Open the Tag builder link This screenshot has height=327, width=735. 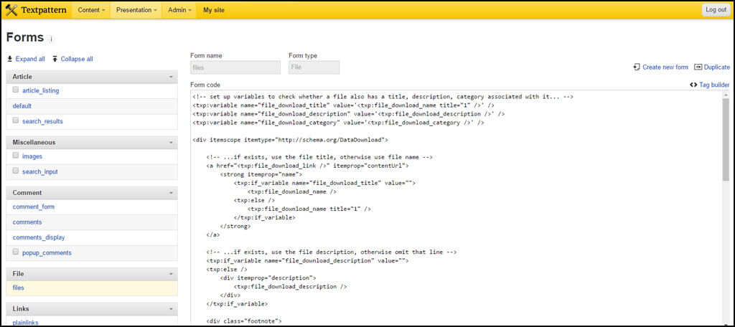(x=714, y=85)
